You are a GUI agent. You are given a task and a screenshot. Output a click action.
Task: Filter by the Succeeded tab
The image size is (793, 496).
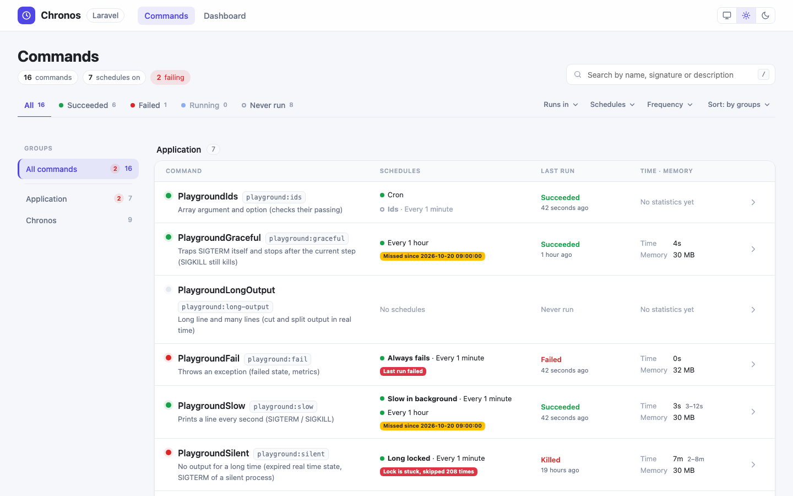point(87,105)
